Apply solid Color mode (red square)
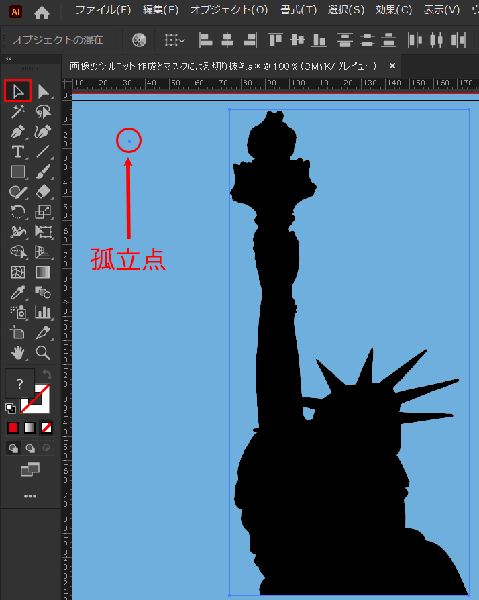 [x=13, y=428]
